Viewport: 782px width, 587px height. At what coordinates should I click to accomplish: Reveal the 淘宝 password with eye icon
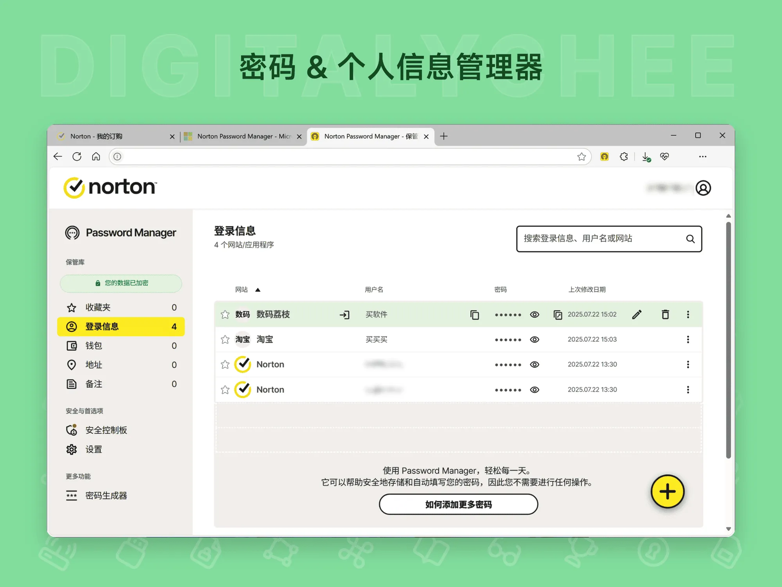tap(534, 339)
